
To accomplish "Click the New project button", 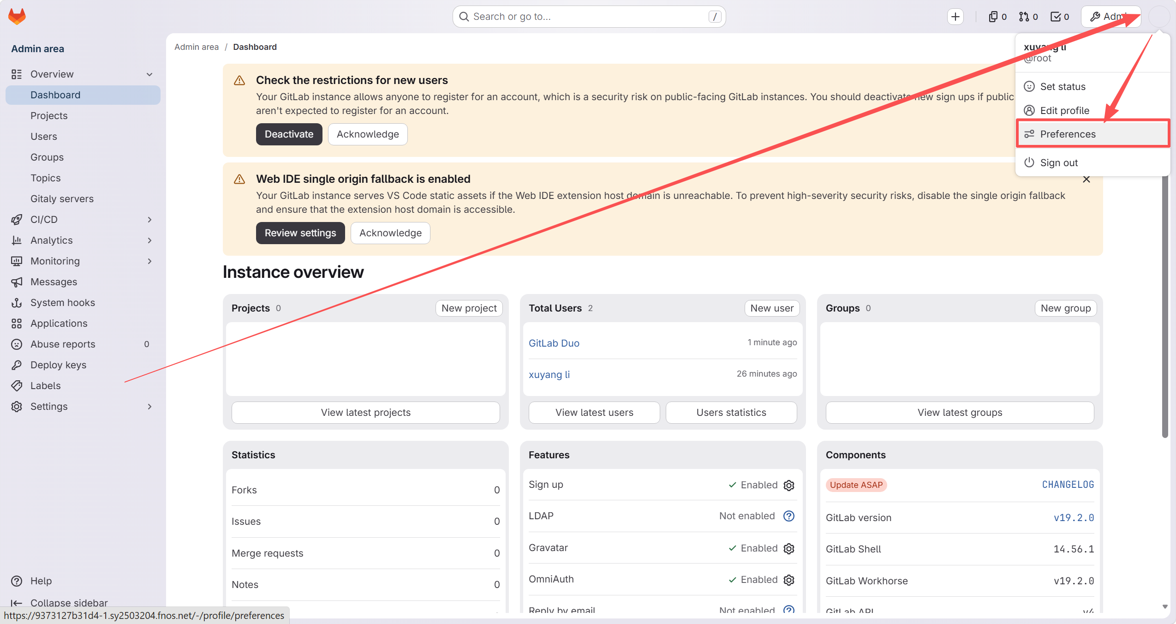I will point(469,308).
